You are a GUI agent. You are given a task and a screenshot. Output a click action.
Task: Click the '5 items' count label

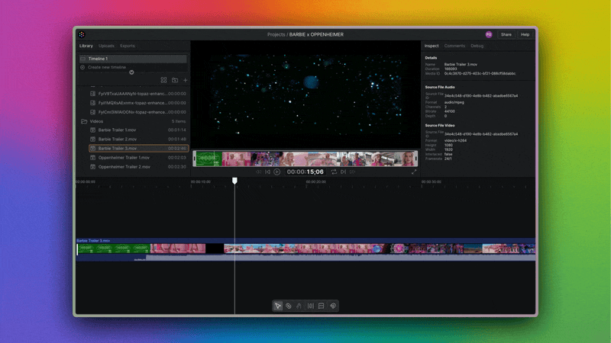[x=179, y=121]
